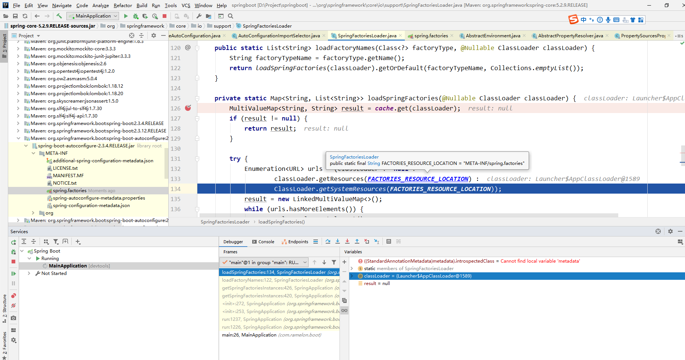Add new watch plus icon in Variables
This screenshot has height=360, width=685.
[344, 262]
